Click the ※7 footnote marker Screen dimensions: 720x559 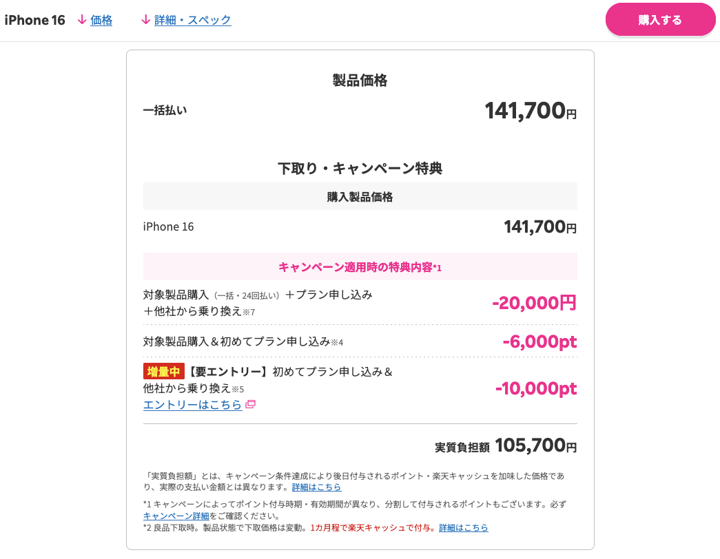(x=249, y=313)
